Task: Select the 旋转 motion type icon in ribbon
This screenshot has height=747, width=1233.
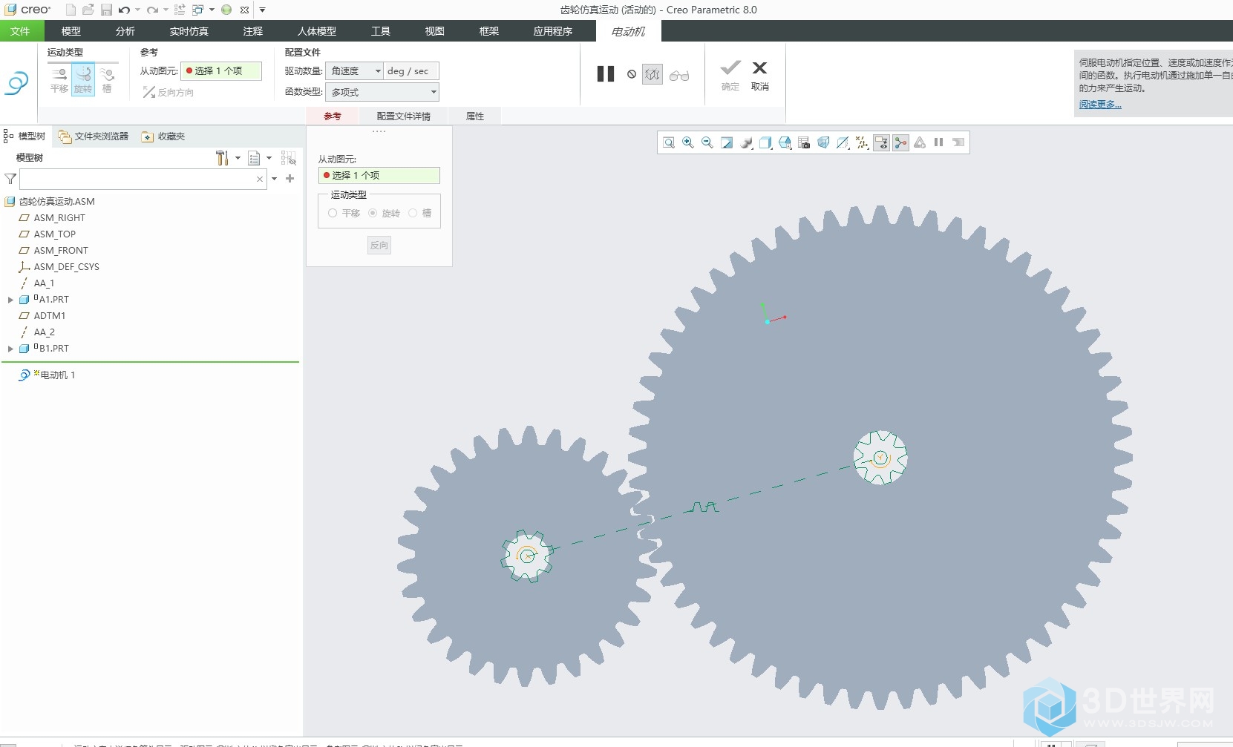Action: [x=83, y=79]
